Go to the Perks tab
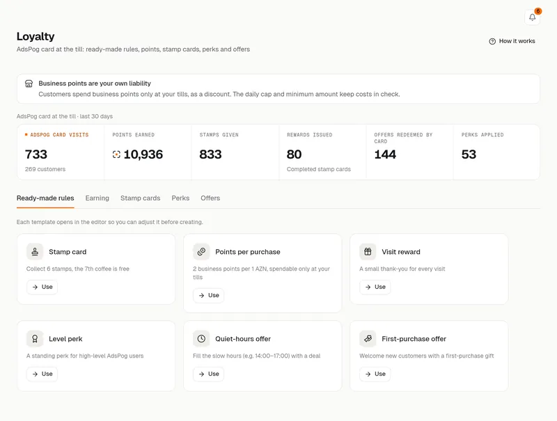 [180, 198]
